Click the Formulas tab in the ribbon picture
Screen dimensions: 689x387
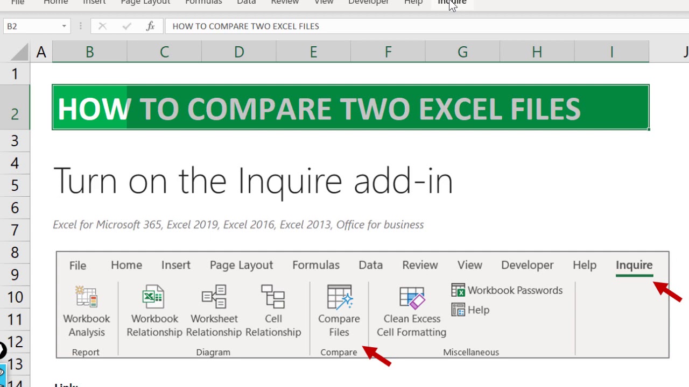[x=316, y=265]
